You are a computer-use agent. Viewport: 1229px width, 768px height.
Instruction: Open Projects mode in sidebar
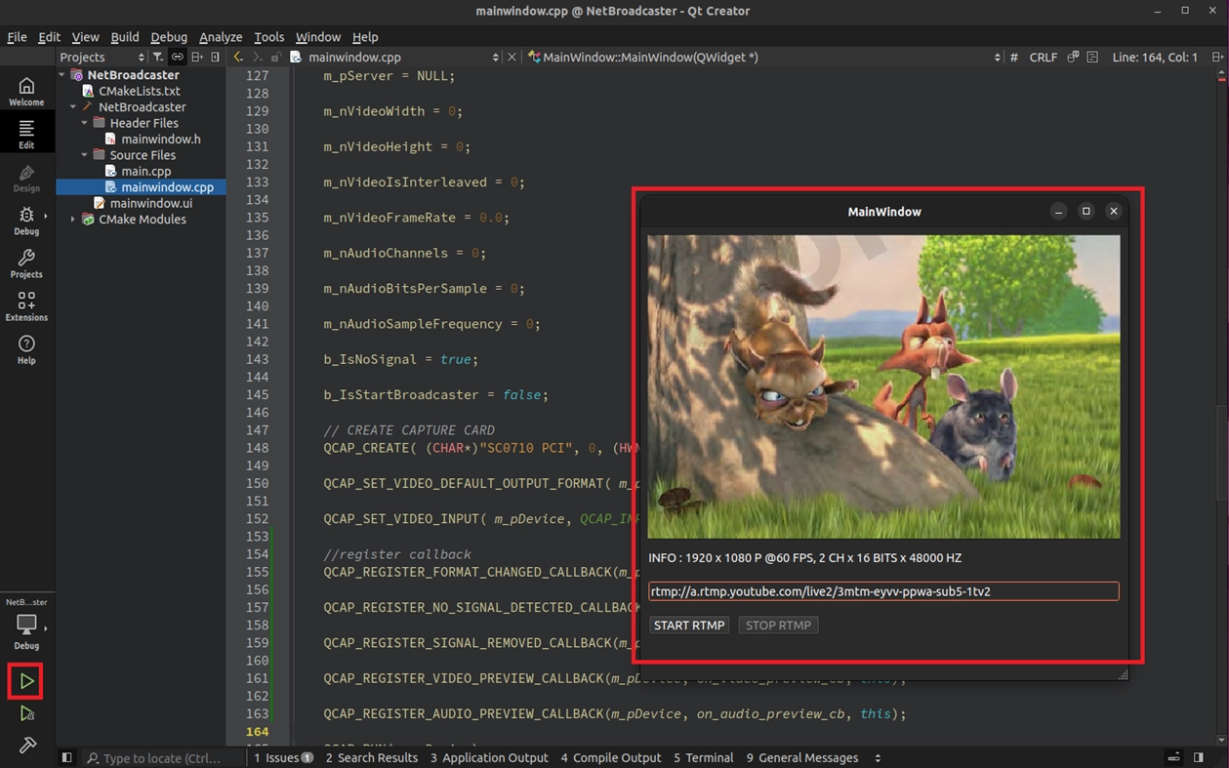point(26,263)
